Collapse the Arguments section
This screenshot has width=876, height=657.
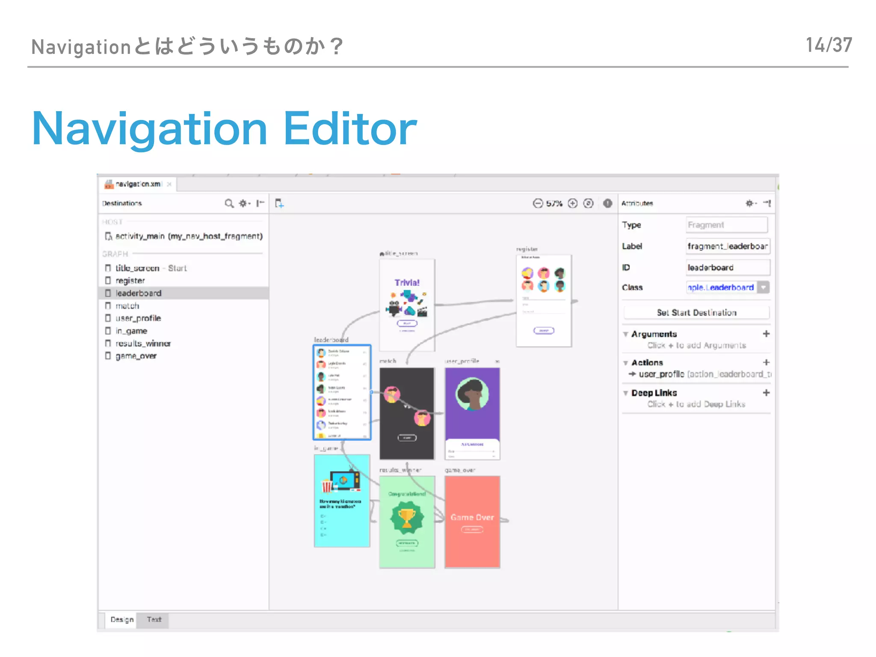point(626,334)
